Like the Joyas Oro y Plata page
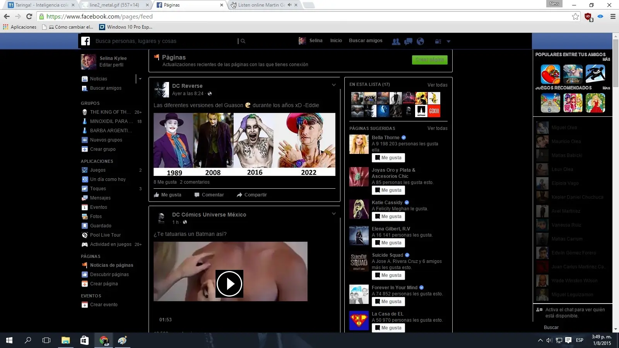619x348 pixels. tap(388, 190)
